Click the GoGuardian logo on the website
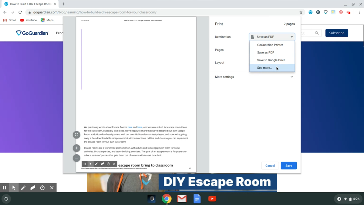 coord(32,33)
